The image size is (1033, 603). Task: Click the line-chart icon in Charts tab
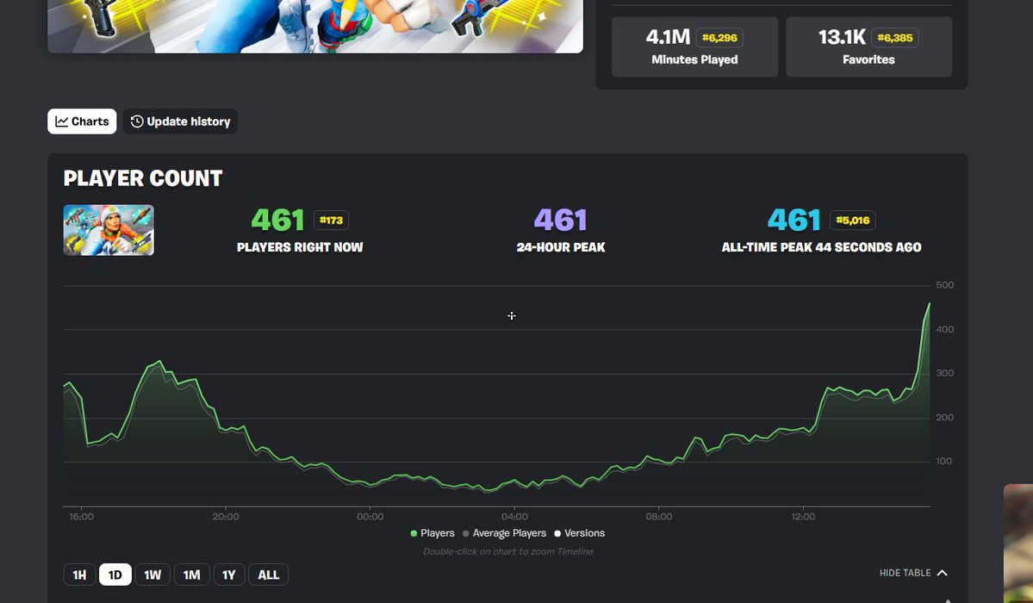[62, 121]
